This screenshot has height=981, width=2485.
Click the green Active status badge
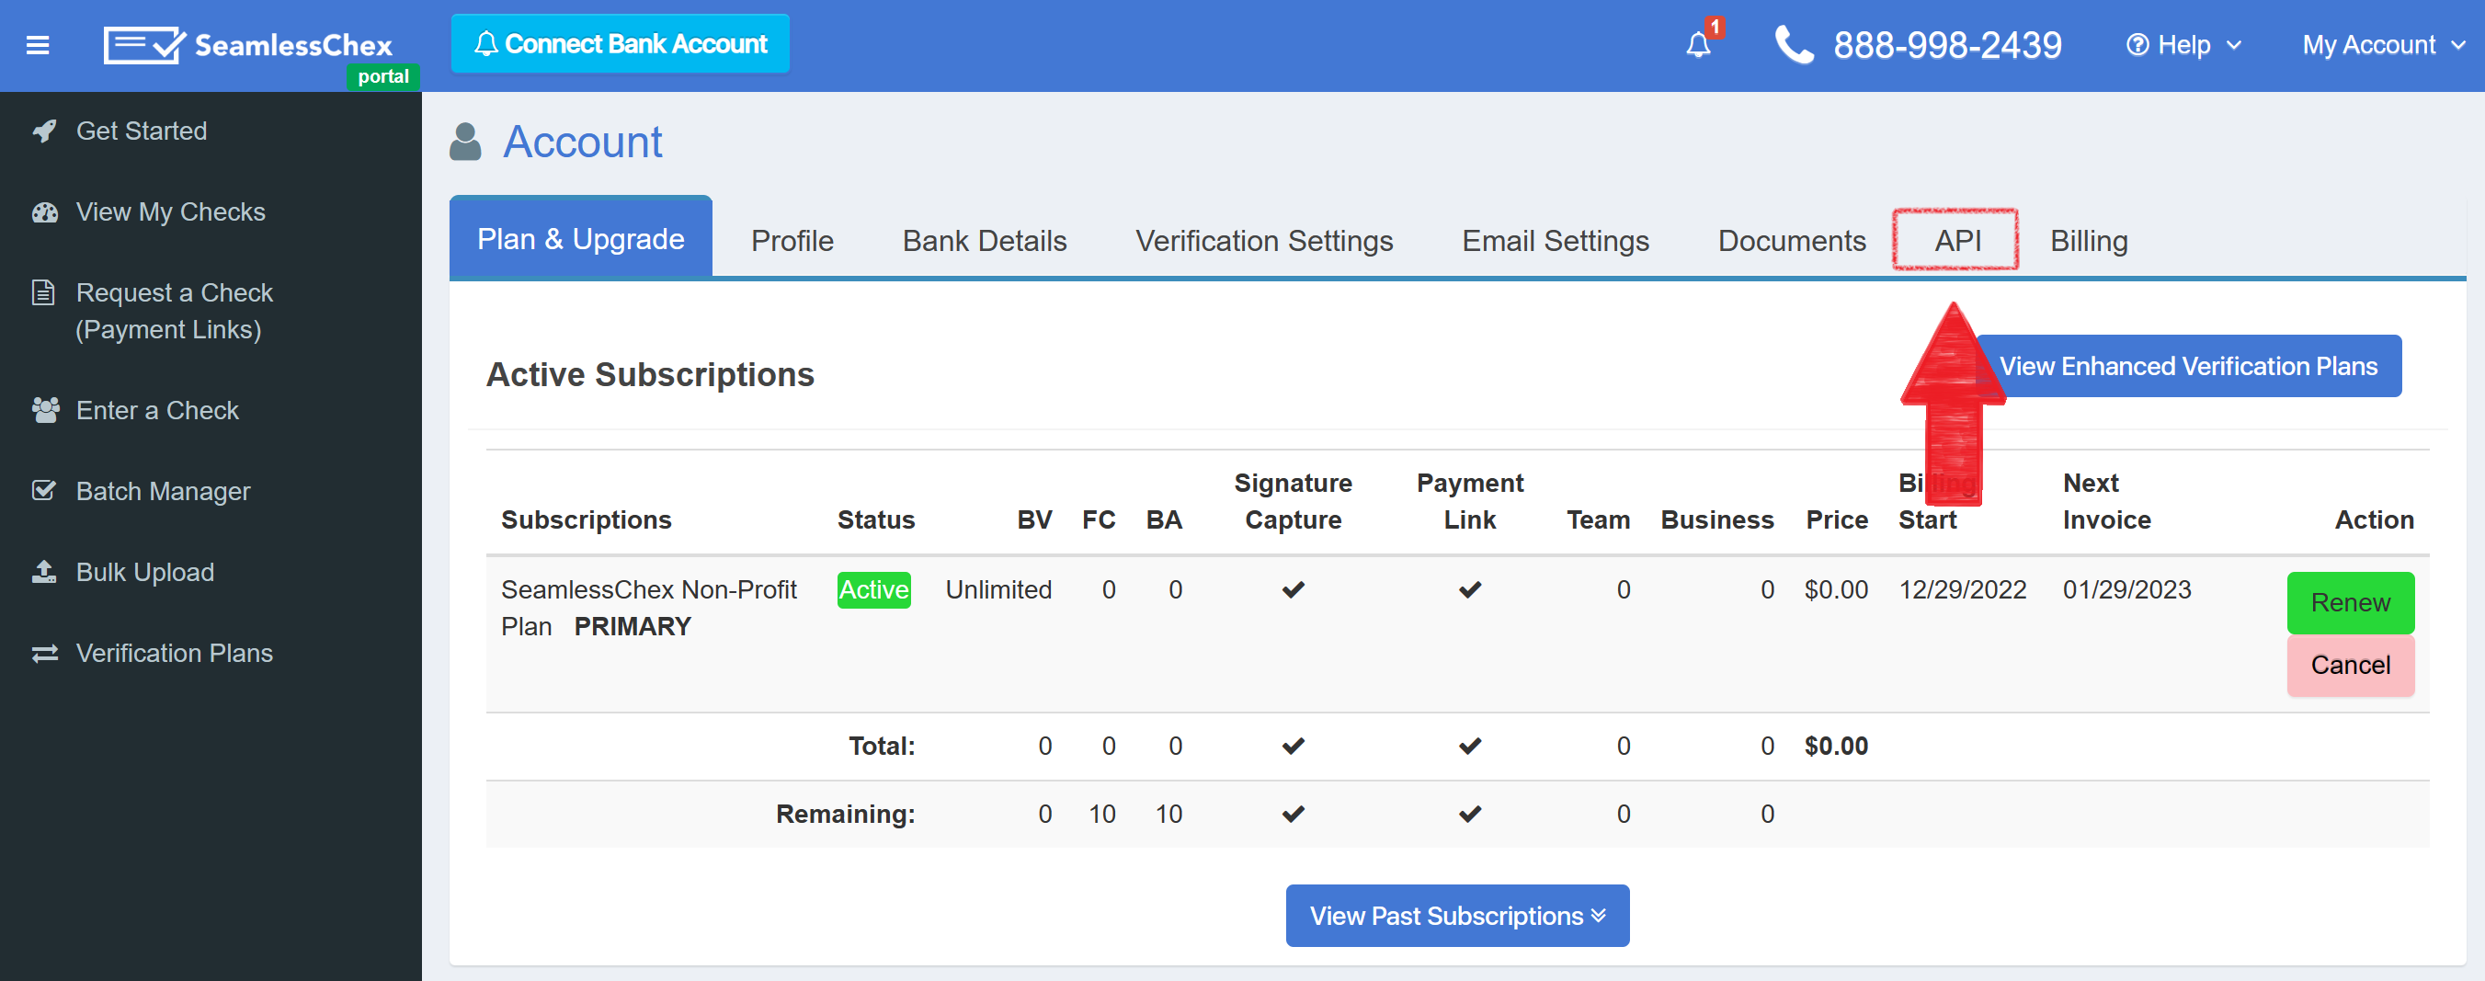coord(873,589)
